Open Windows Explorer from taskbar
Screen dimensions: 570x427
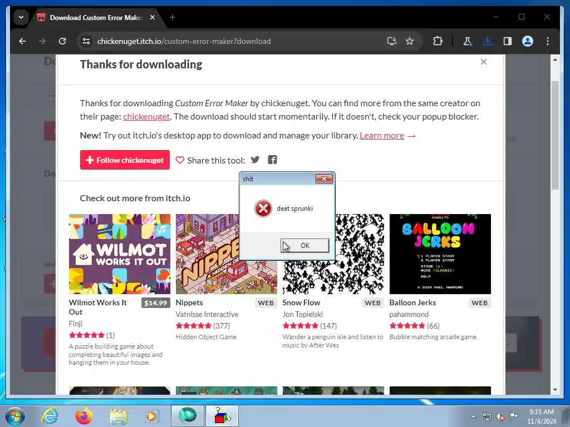(x=118, y=416)
